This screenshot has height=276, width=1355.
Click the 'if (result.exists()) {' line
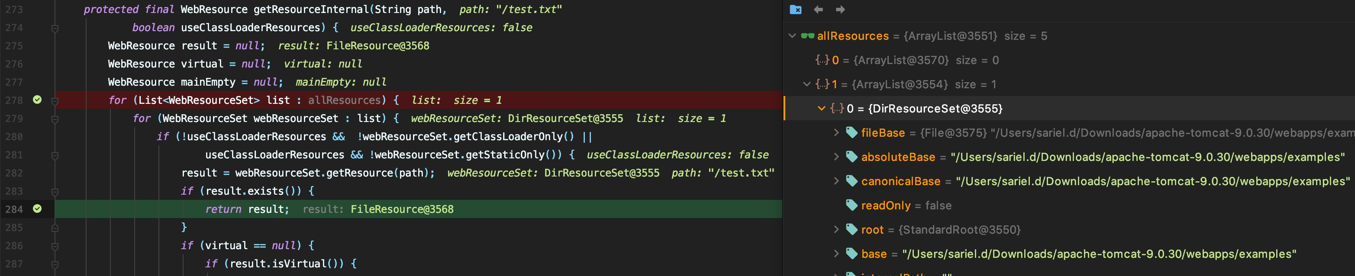[248, 191]
